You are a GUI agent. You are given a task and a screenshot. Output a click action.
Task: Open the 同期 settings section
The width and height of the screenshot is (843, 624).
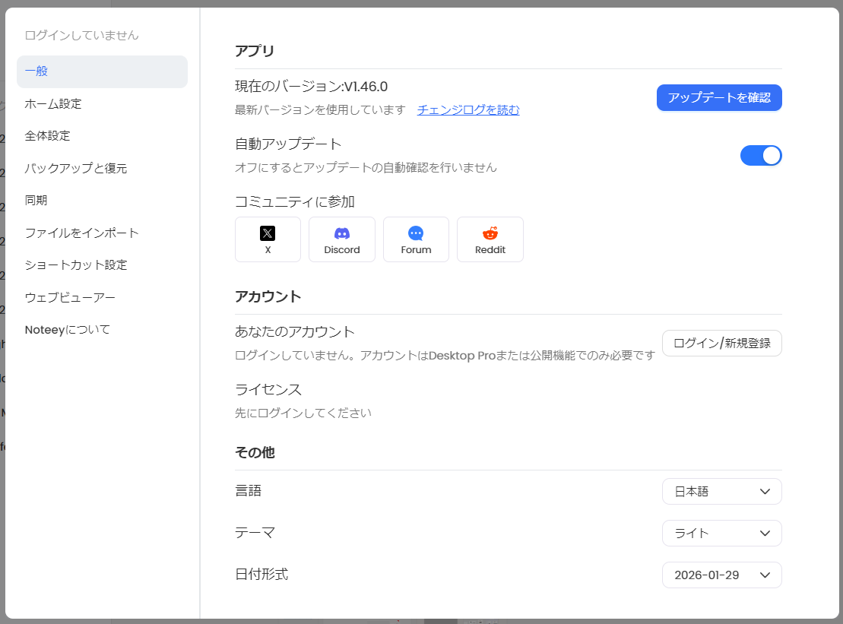[x=102, y=201]
